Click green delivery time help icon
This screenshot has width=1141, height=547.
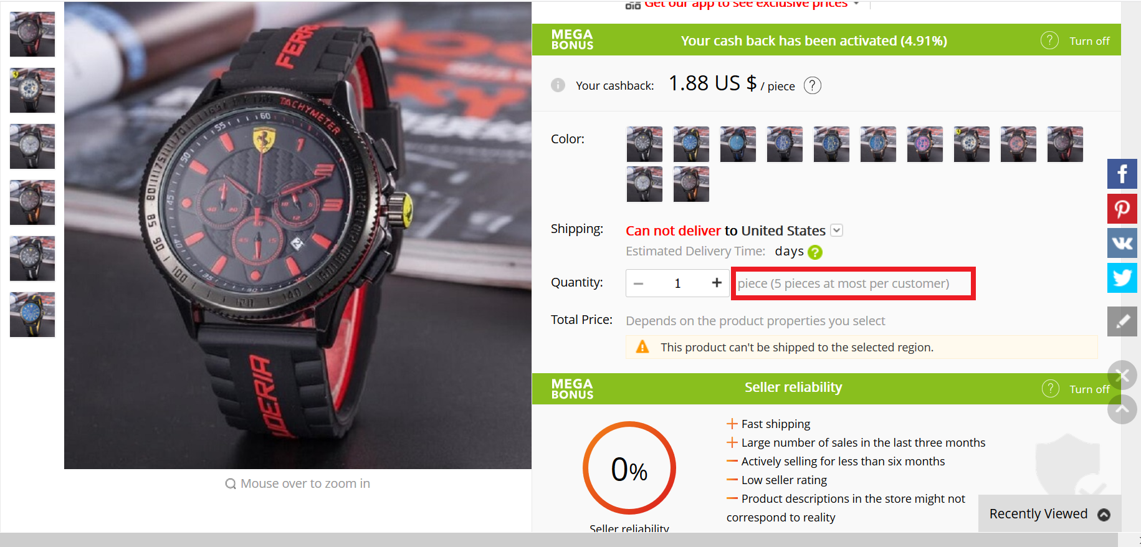coord(815,252)
